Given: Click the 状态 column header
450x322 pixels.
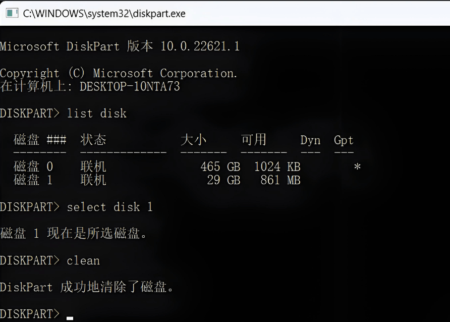Looking at the screenshot, I should point(93,140).
